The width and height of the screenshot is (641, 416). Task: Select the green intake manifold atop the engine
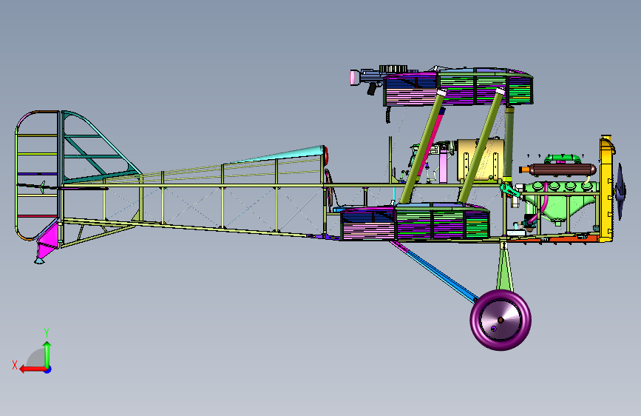click(x=562, y=158)
